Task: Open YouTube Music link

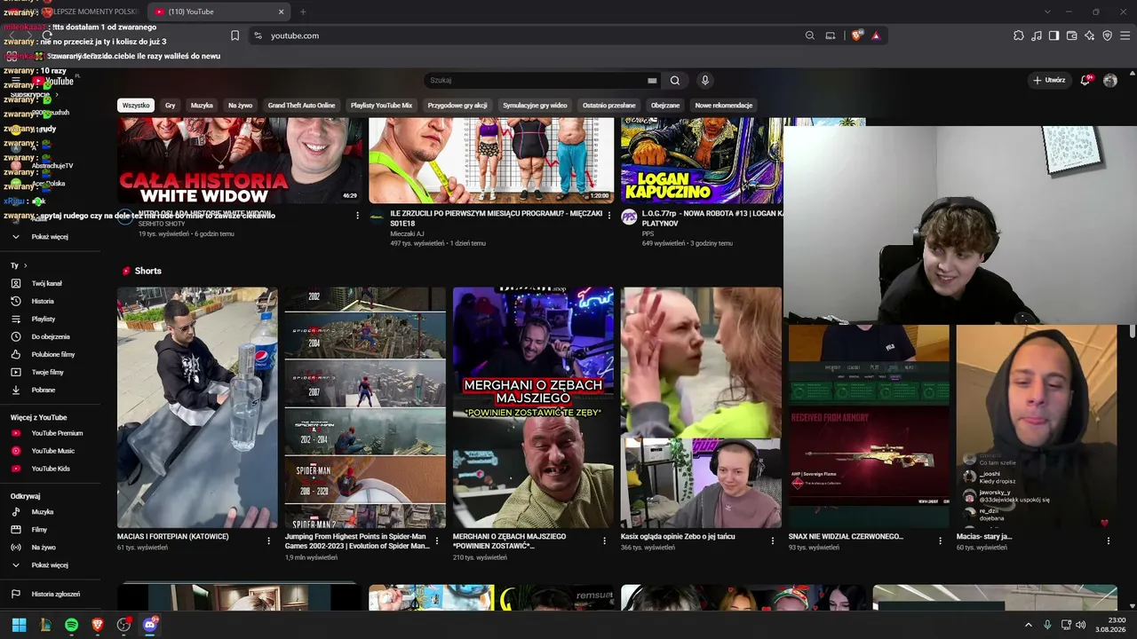Action: [x=50, y=452]
